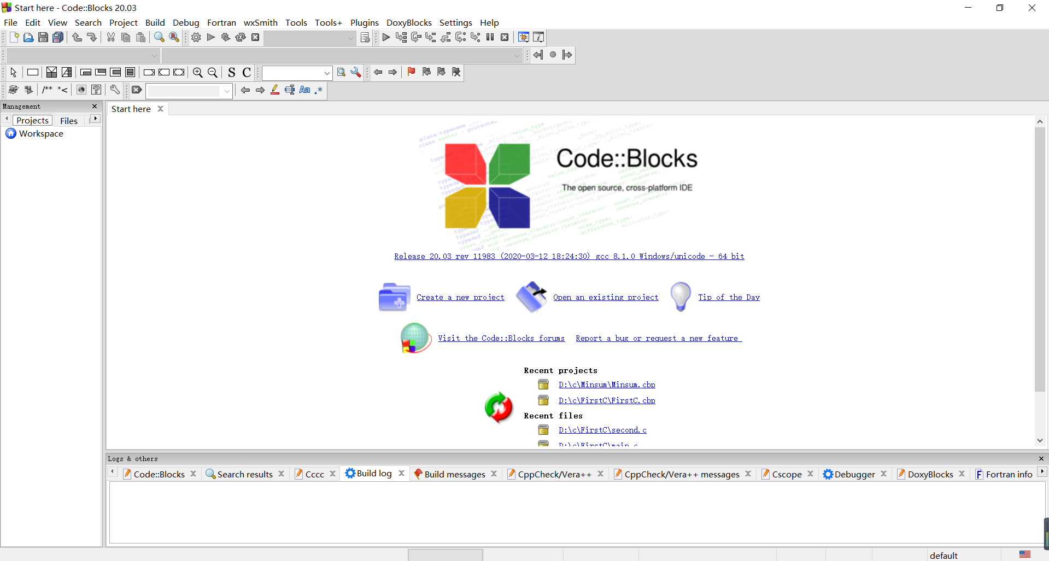The image size is (1049, 561).
Task: Click the zoom in magnifier icon
Action: (x=198, y=72)
